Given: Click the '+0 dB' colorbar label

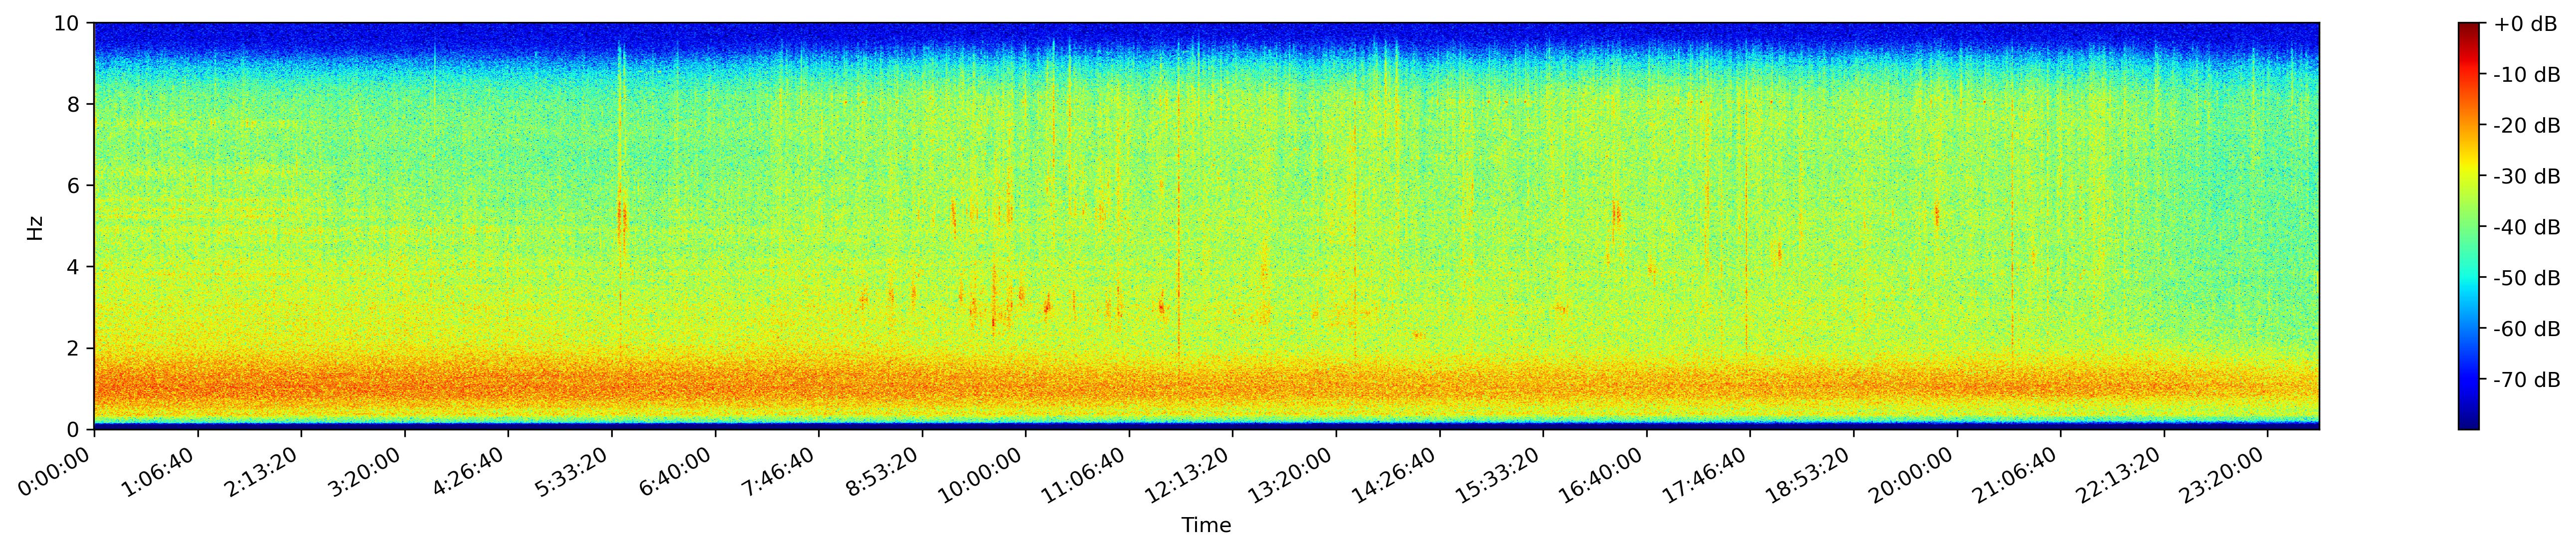Looking at the screenshot, I should 2524,24.
